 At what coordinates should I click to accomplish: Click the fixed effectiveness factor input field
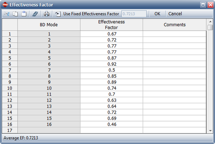[134, 14]
